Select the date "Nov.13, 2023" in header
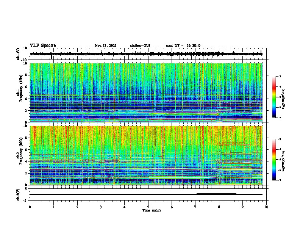This screenshot has width=300, height=232. (106, 45)
